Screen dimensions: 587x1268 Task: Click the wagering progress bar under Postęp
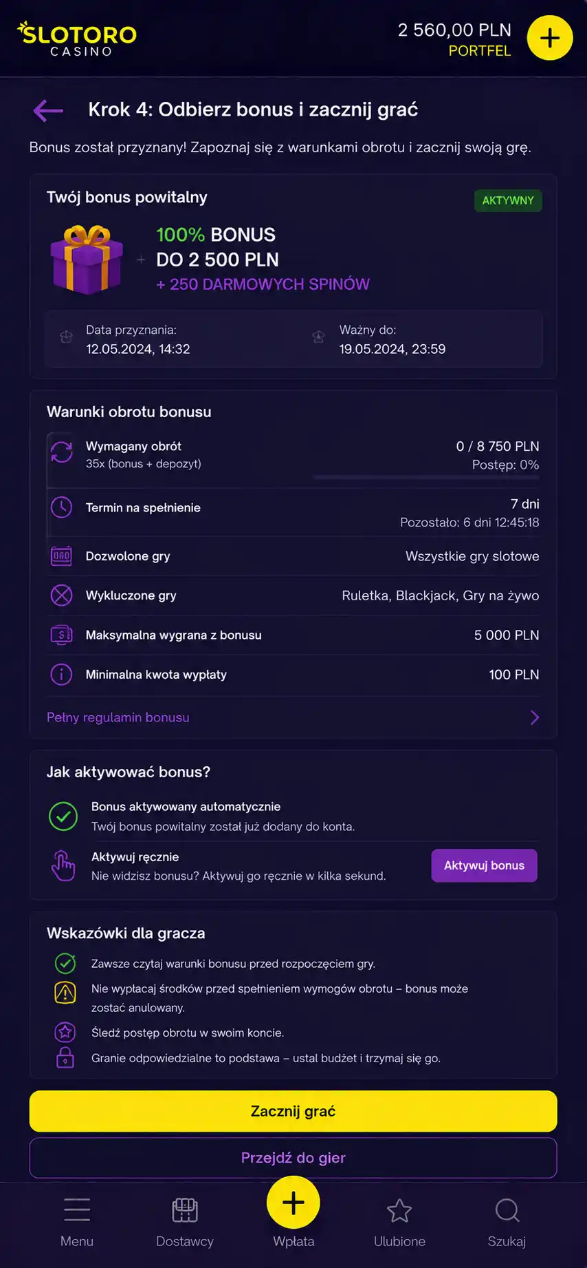tap(426, 476)
